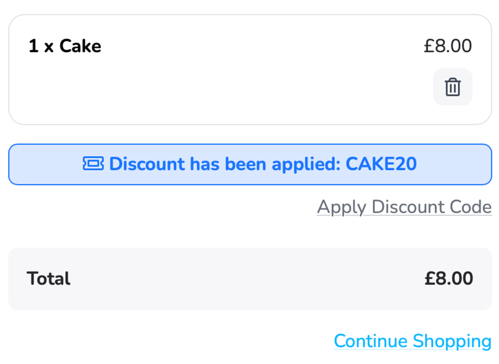This screenshot has width=499, height=364.
Task: Click empty space inside the Cake card
Action: (225, 95)
